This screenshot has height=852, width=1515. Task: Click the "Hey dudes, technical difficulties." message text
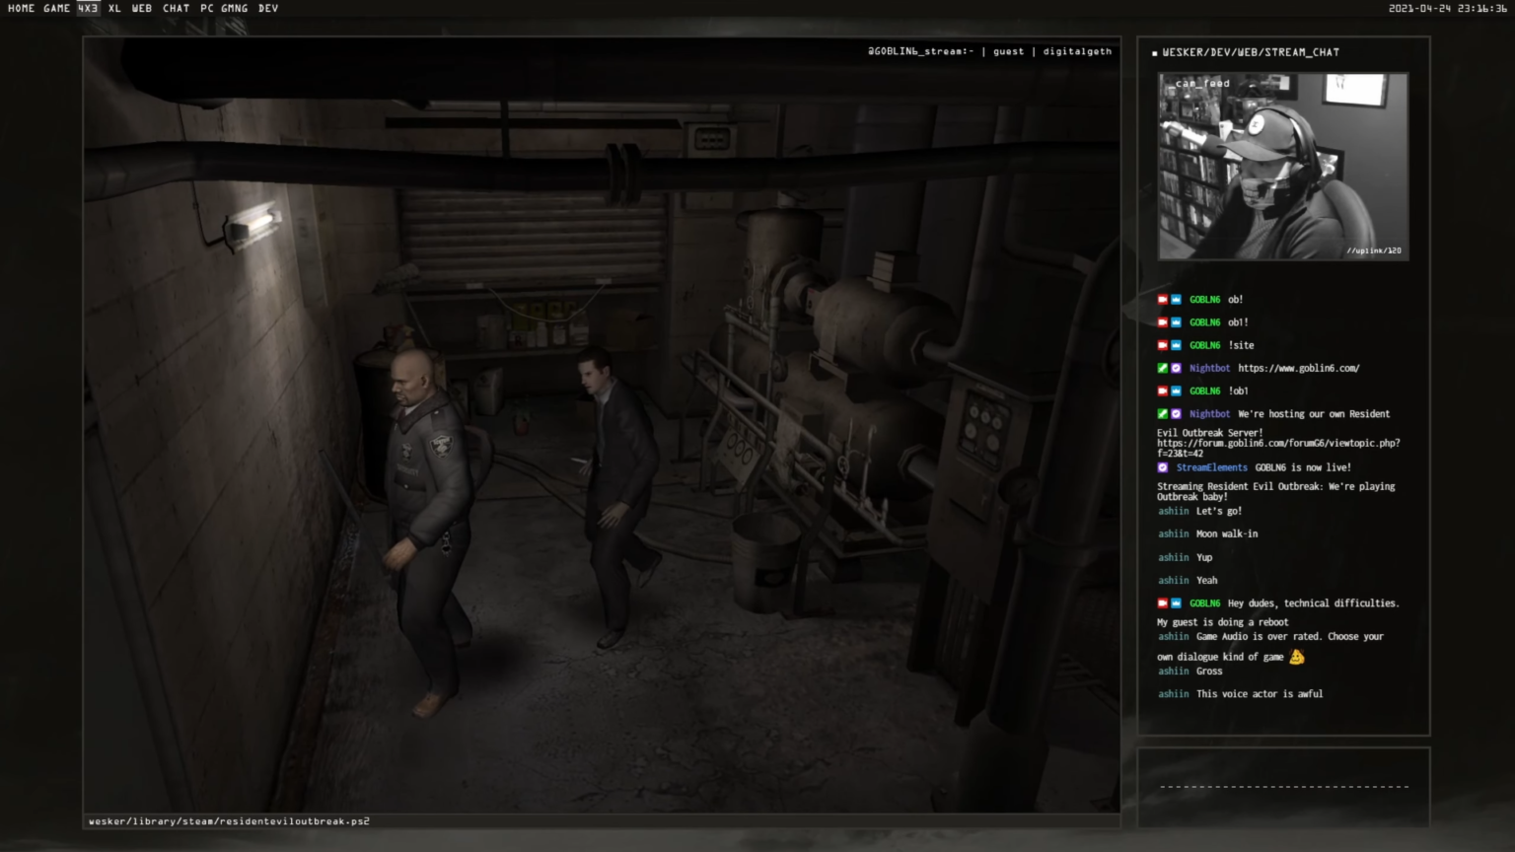pyautogui.click(x=1314, y=603)
